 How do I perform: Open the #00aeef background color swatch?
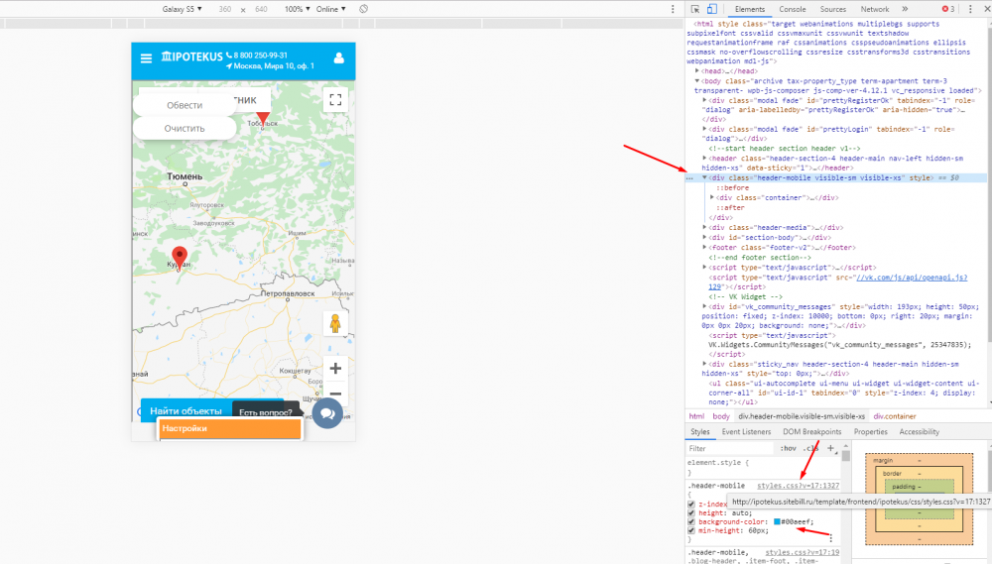777,521
